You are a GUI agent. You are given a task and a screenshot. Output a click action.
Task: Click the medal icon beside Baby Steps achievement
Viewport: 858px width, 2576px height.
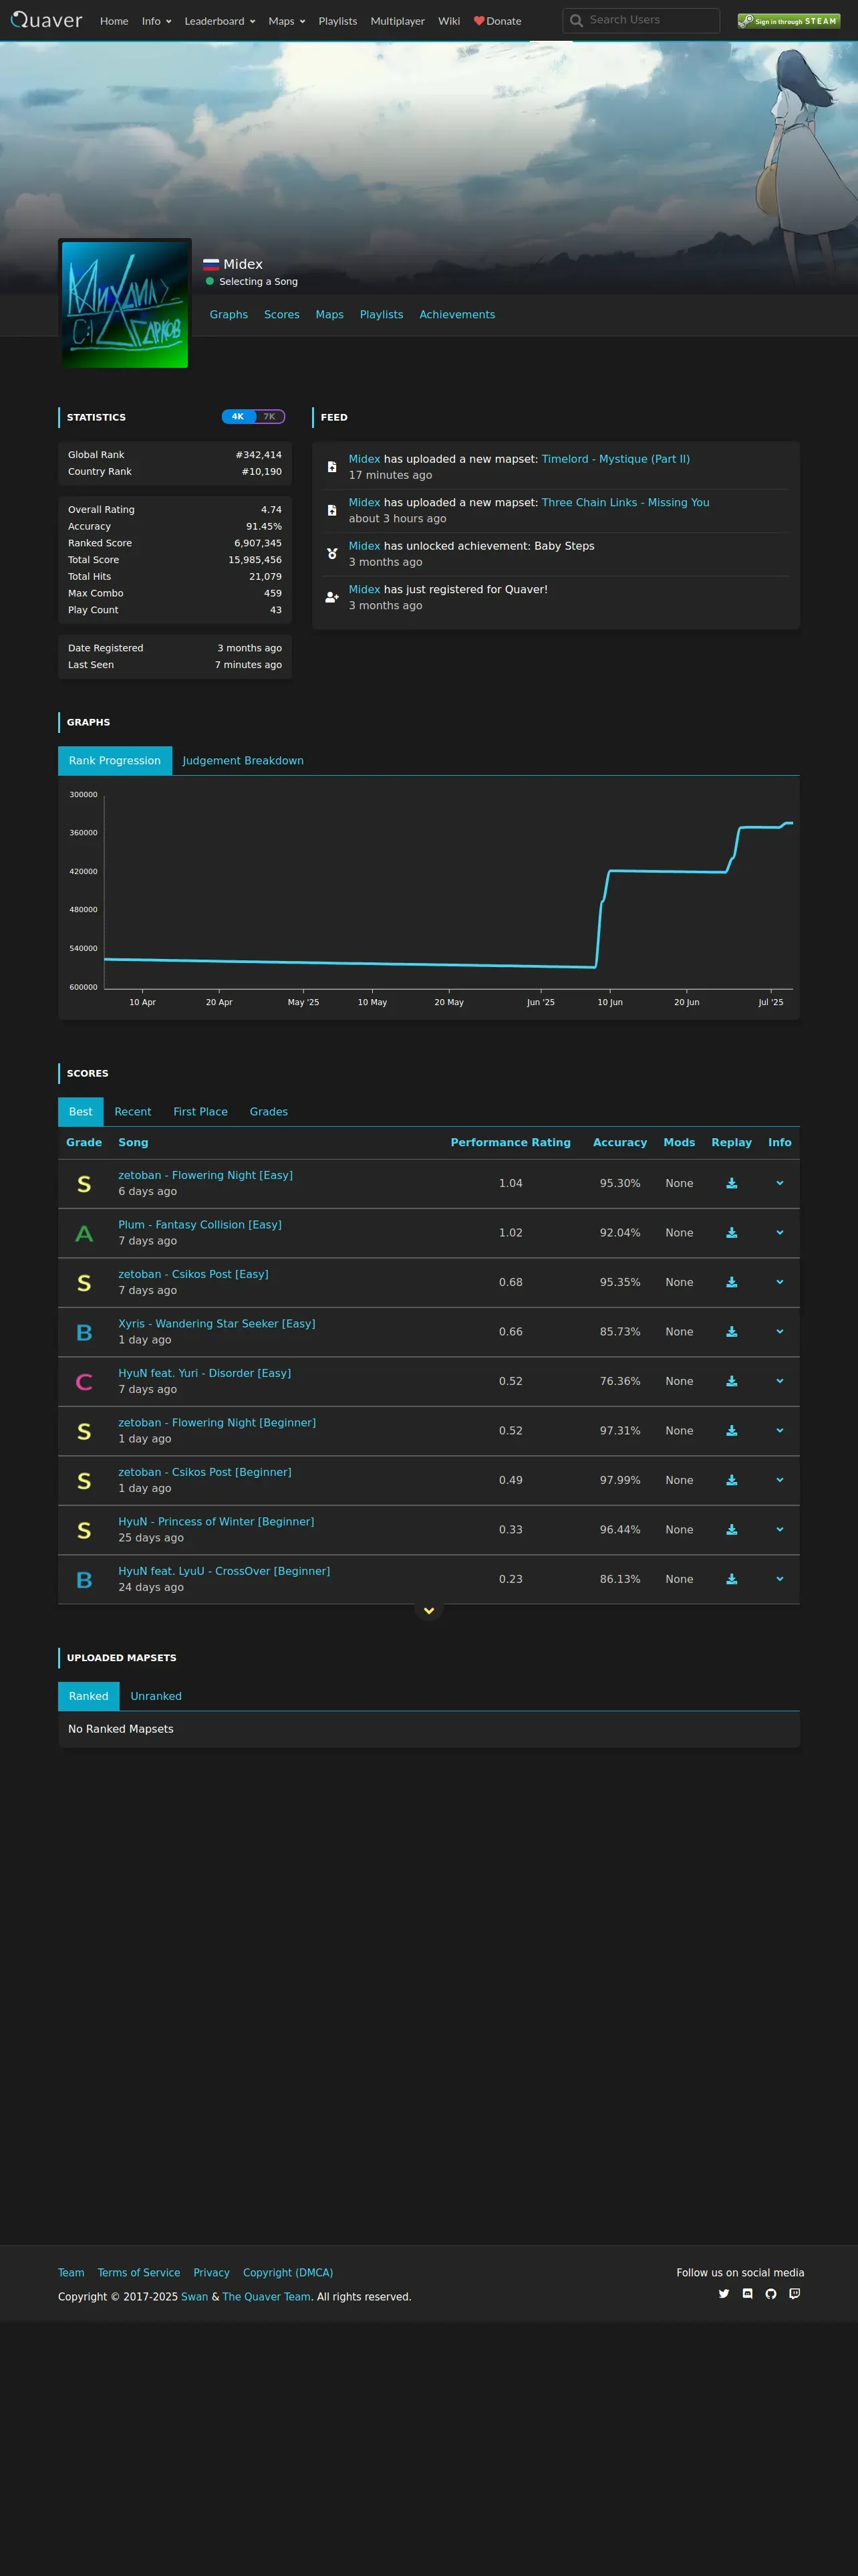(x=331, y=554)
